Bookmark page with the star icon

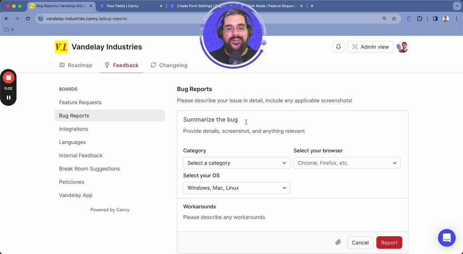pyautogui.click(x=394, y=19)
